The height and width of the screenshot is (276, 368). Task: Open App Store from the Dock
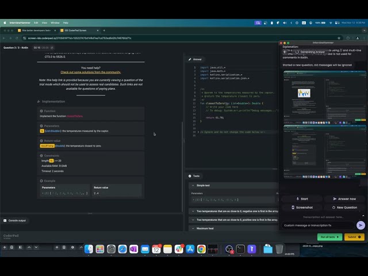[x=190, y=249]
